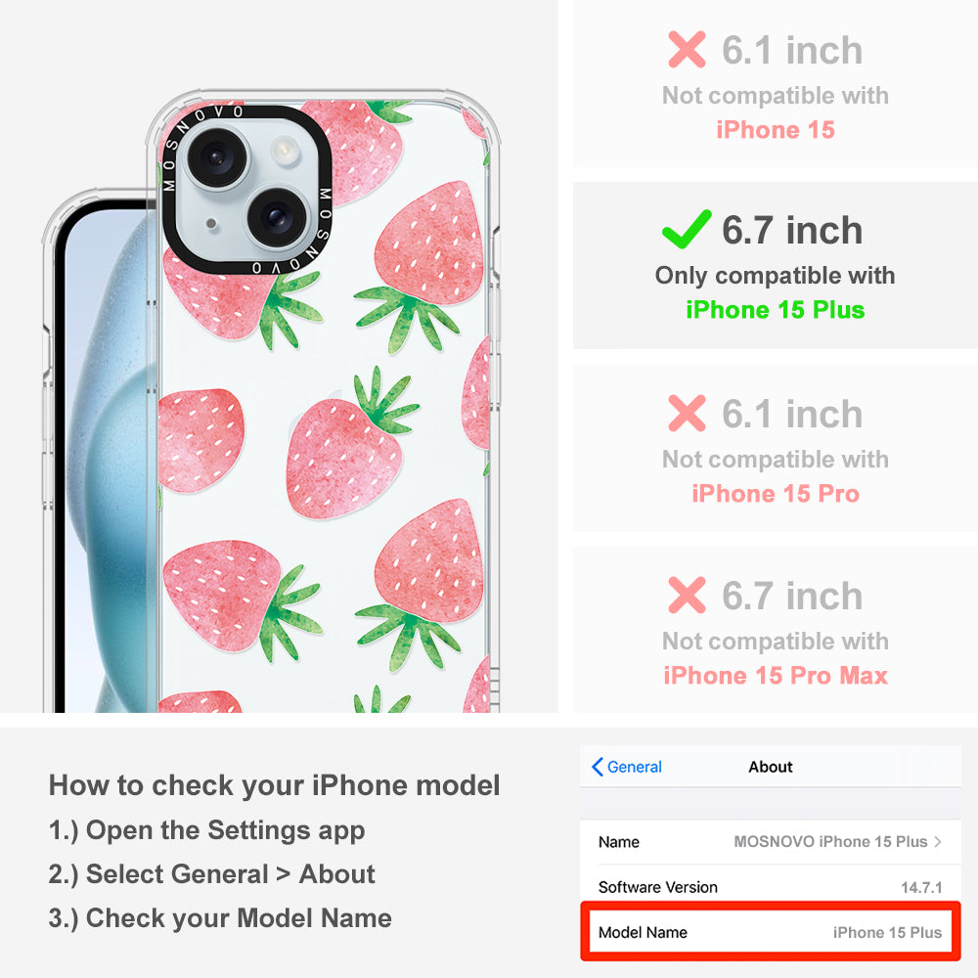Click the green iPhone 15 Plus label
This screenshot has width=978, height=978.
(776, 310)
